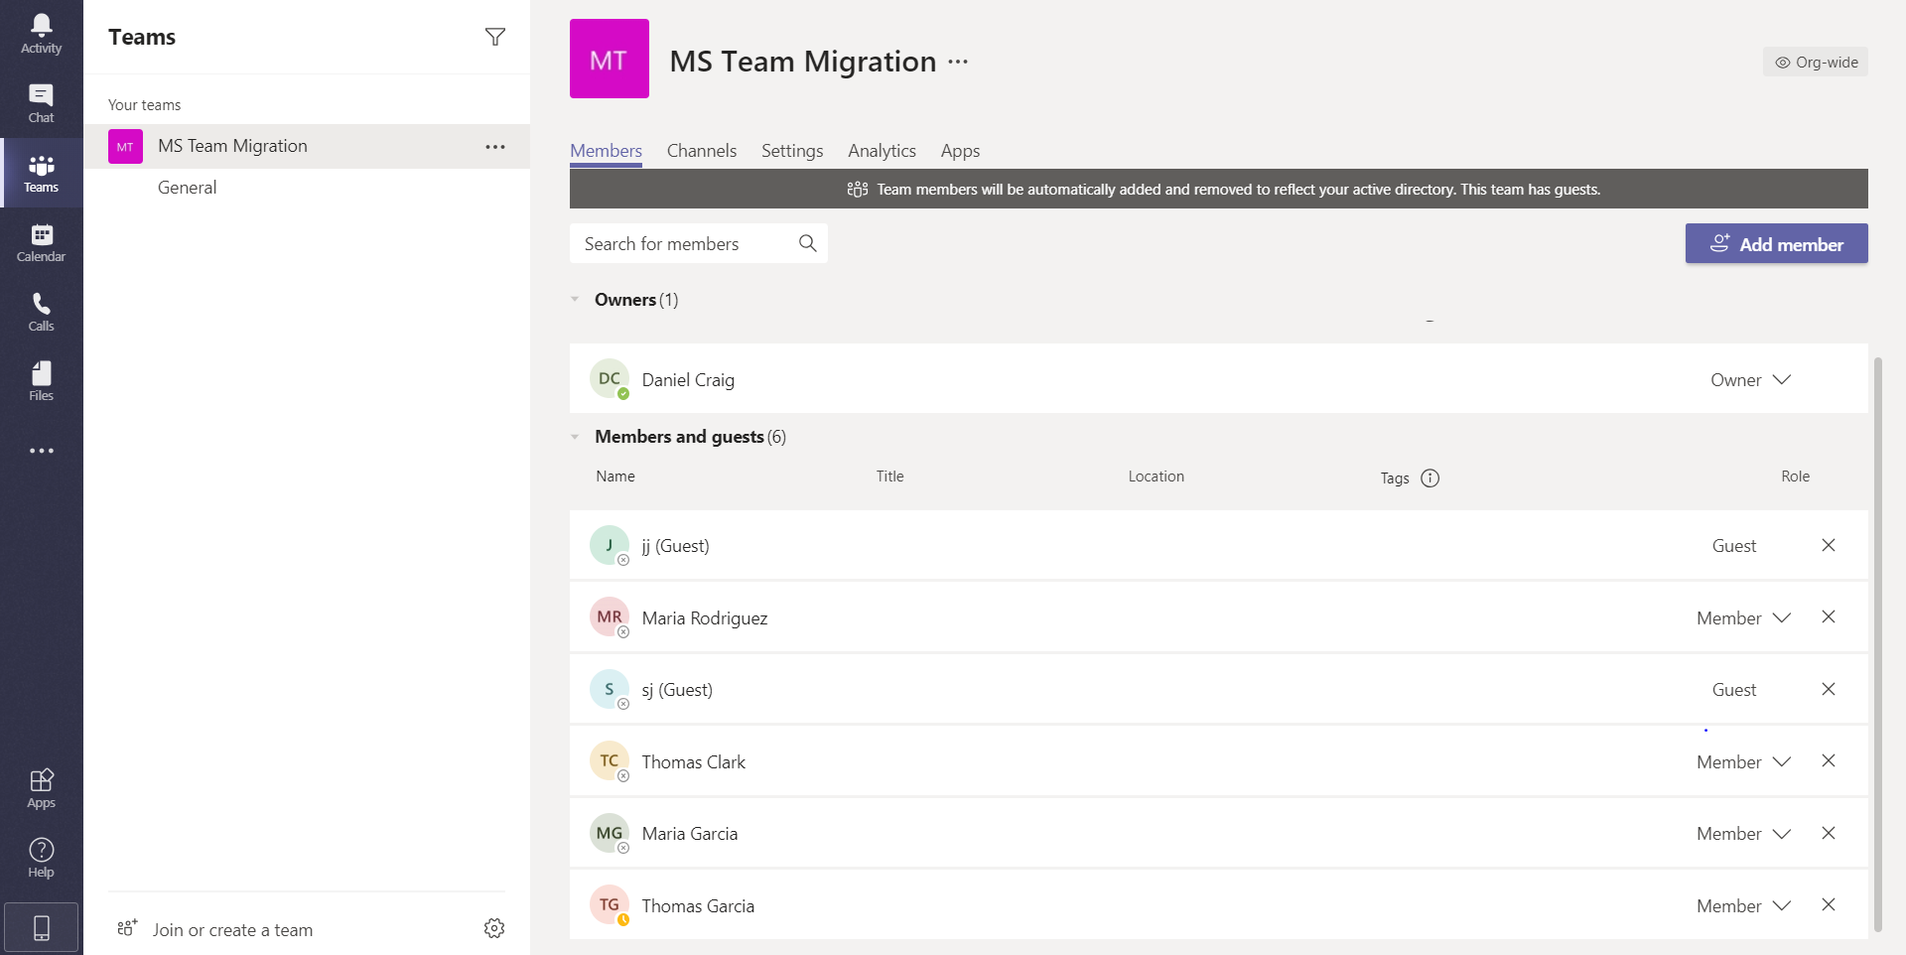Remove jj (Guest) from team
This screenshot has height=955, width=1906.
click(1828, 545)
